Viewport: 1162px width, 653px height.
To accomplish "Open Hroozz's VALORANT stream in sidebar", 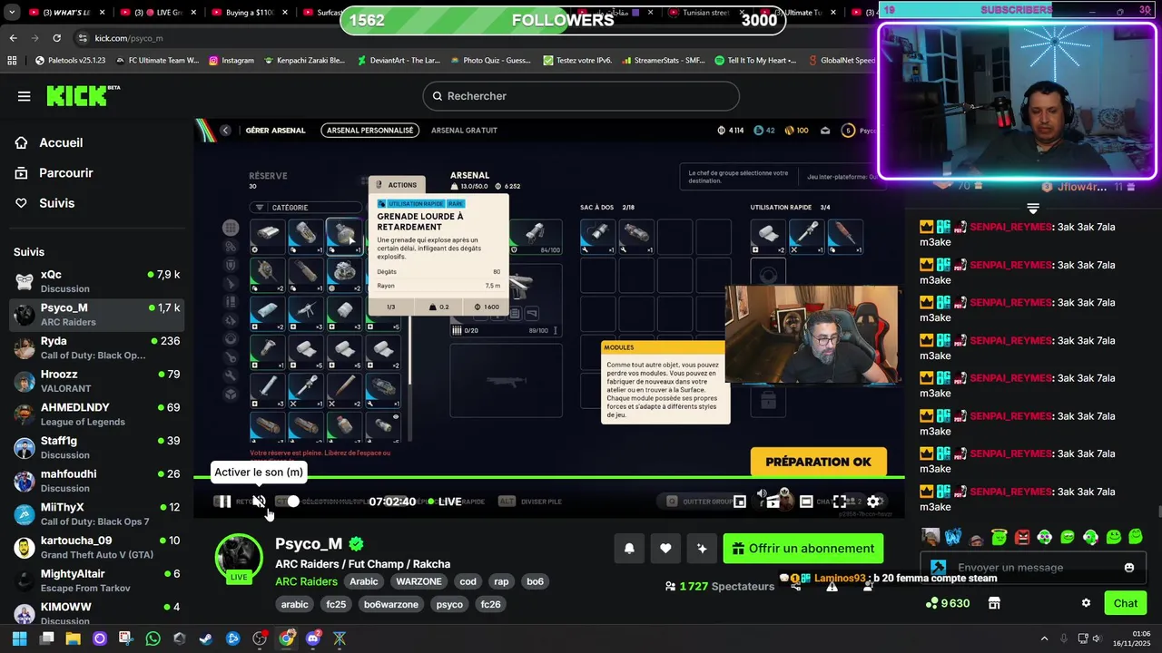I will 96,381.
